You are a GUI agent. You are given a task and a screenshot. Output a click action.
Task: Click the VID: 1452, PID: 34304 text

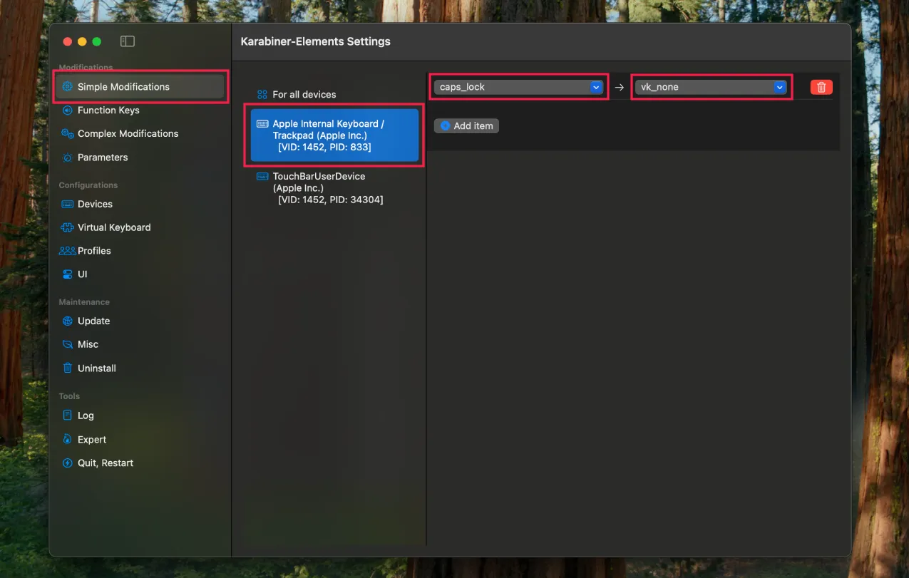pos(330,200)
